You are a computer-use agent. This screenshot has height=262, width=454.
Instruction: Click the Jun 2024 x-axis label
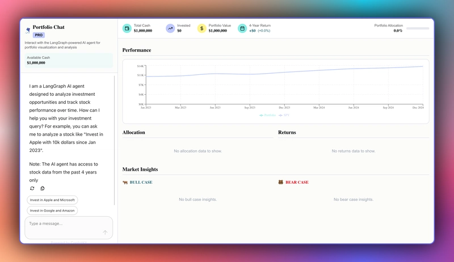pyautogui.click(x=354, y=108)
